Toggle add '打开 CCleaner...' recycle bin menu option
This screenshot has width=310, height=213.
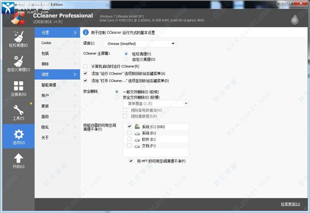click(x=85, y=80)
